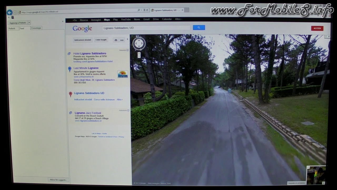Click the Google logo
Image resolution: width=337 pixels, height=190 pixels.
[x=82, y=28]
